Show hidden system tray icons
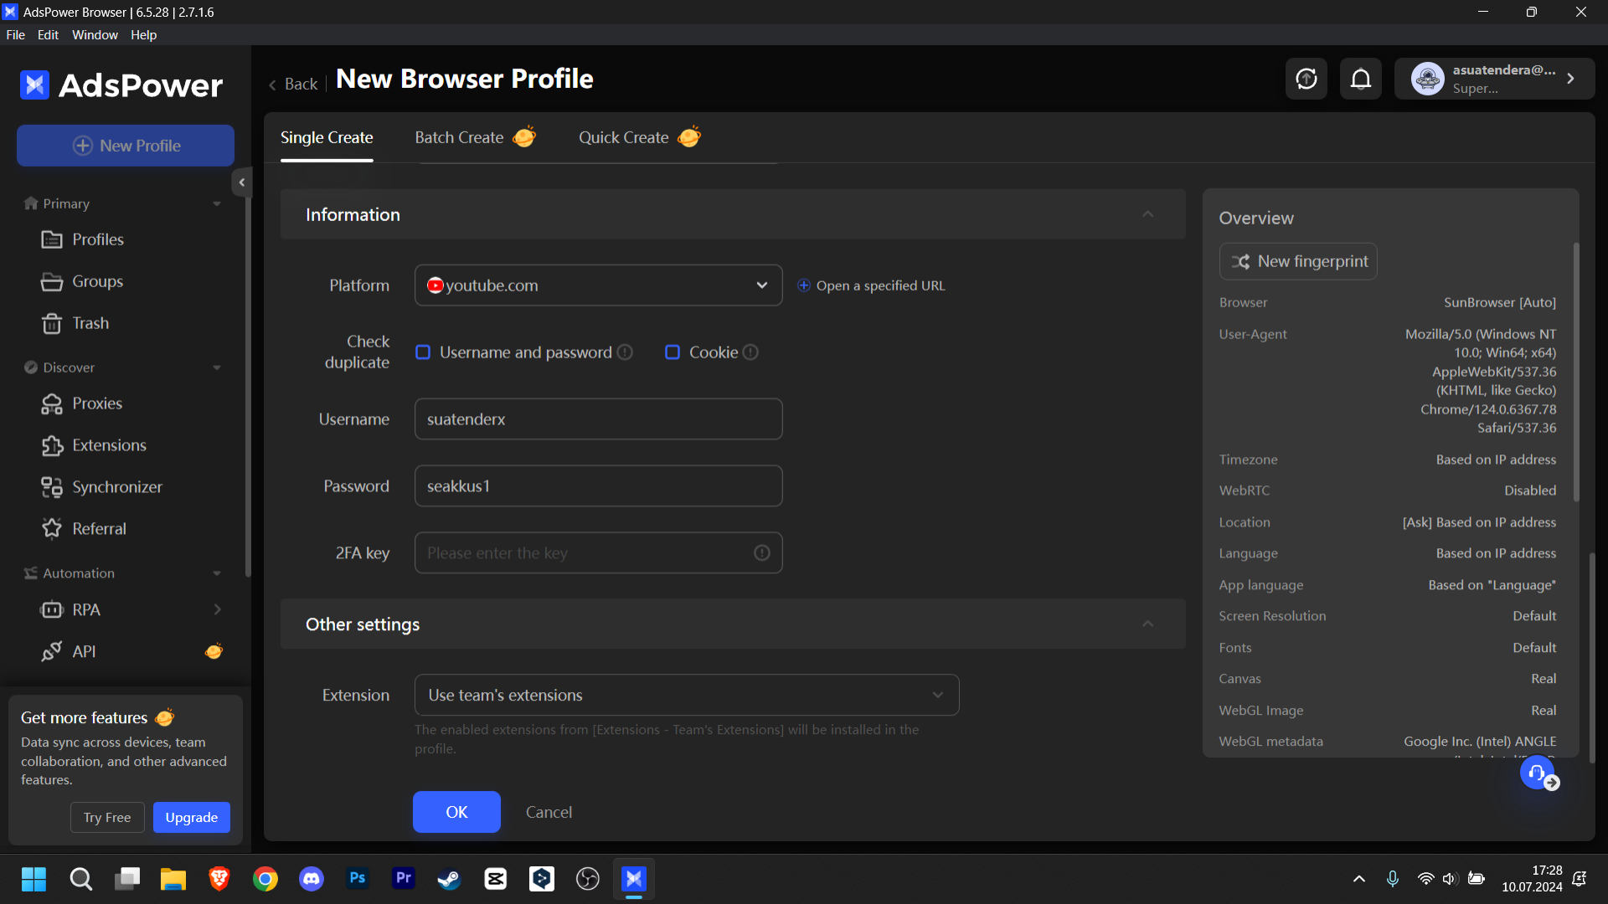The width and height of the screenshot is (1608, 904). pos(1359,879)
